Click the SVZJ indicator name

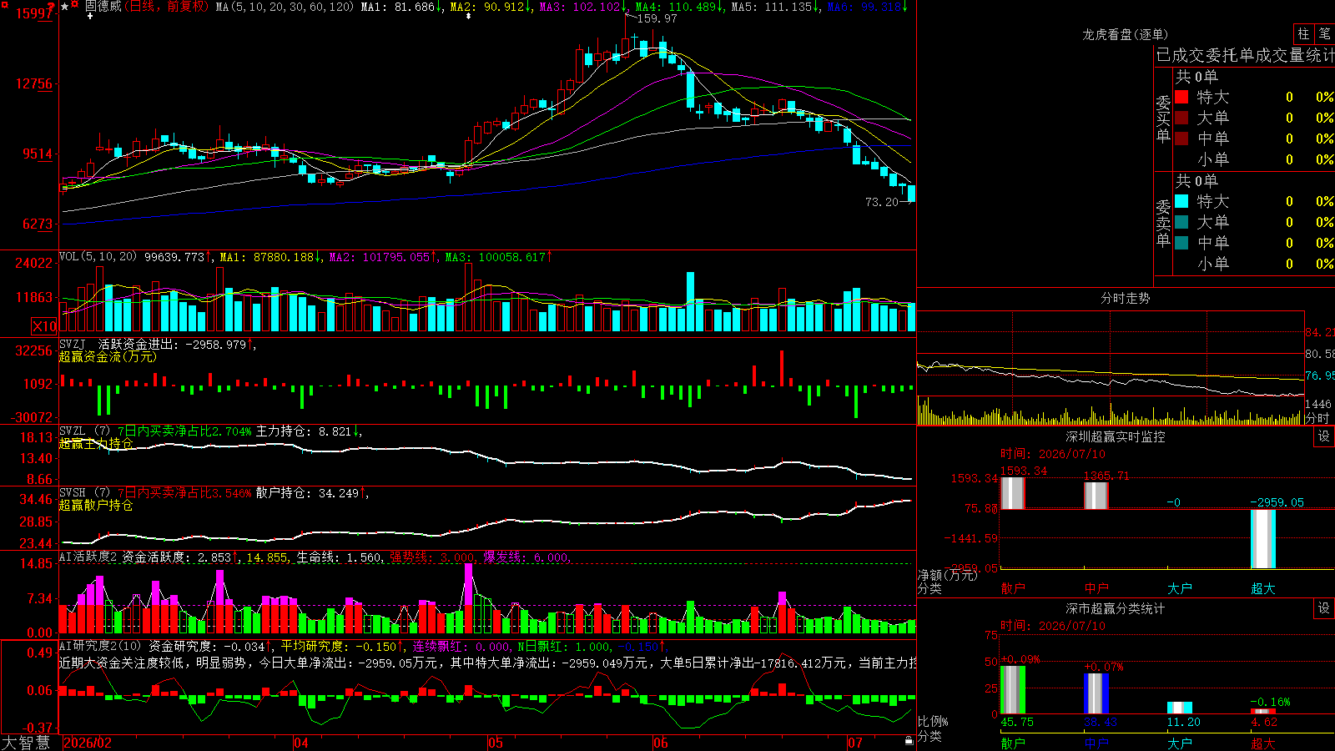(73, 344)
